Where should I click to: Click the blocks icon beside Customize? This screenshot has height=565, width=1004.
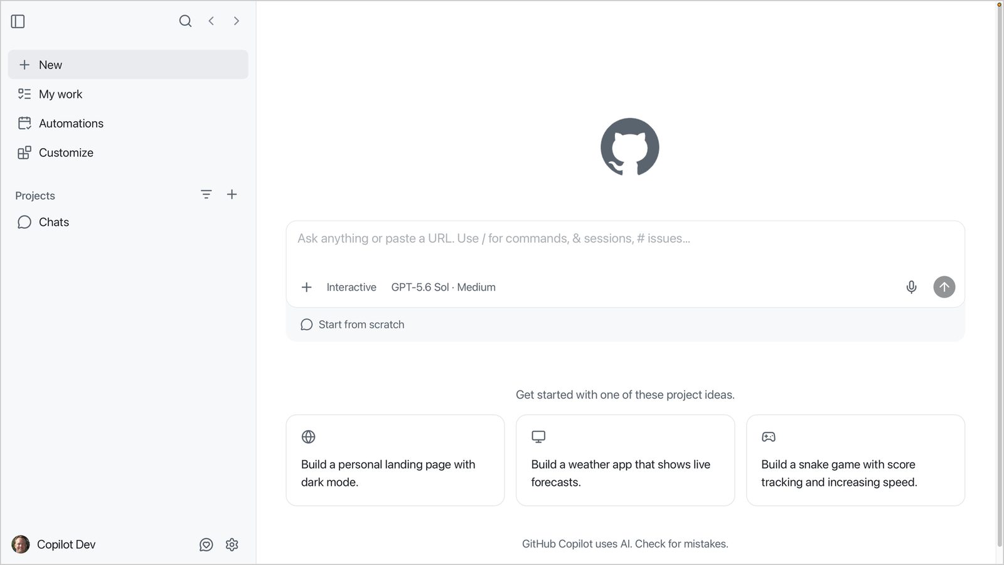[x=24, y=153]
